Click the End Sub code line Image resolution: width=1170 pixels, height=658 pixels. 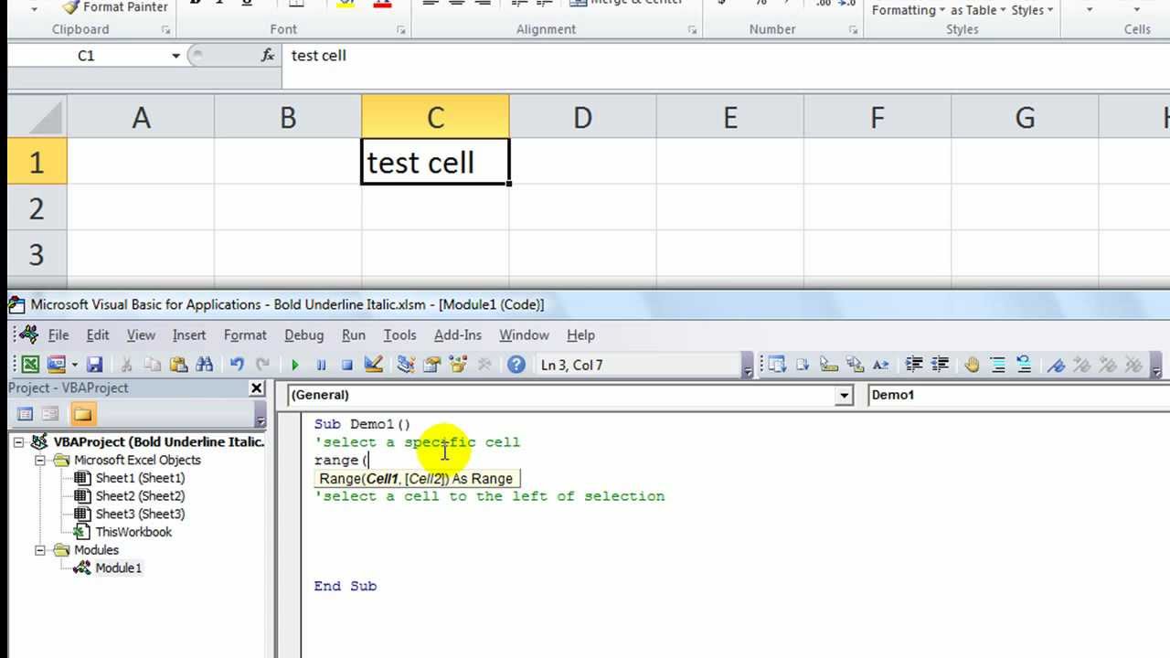pyautogui.click(x=346, y=586)
